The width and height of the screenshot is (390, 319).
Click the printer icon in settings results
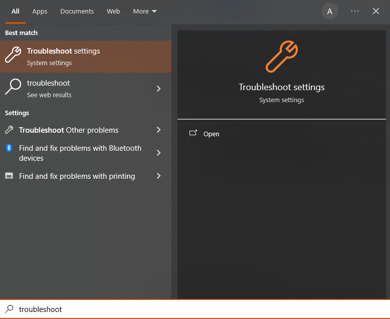9,176
